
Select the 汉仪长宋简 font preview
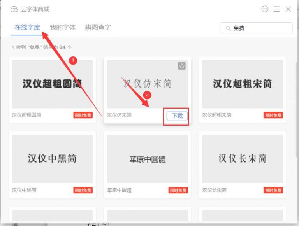coord(242,159)
